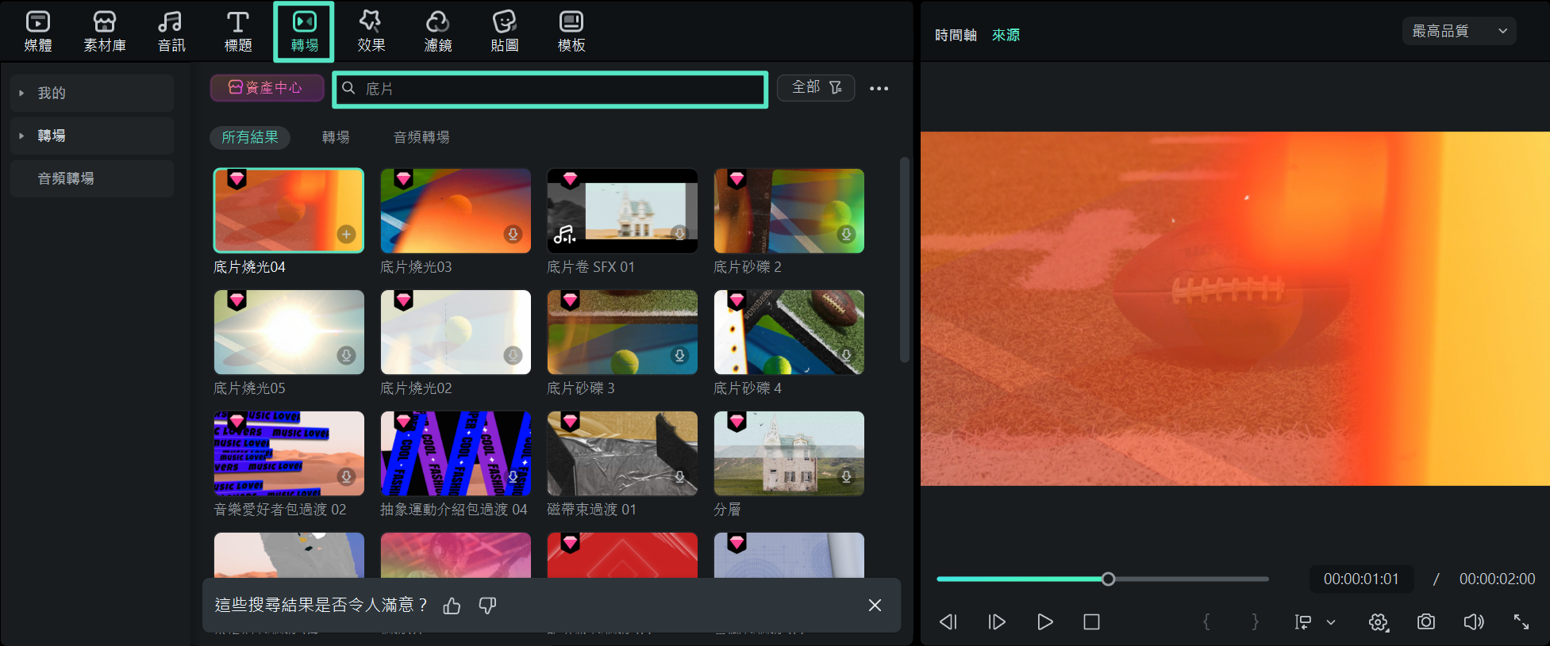Viewport: 1550px width, 646px height.
Task: Open the 貼圖 stickers panel
Action: (x=504, y=32)
